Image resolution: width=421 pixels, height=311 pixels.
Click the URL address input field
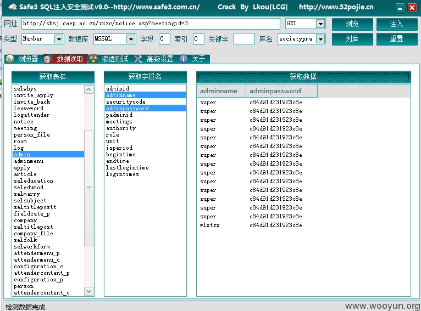[151, 24]
